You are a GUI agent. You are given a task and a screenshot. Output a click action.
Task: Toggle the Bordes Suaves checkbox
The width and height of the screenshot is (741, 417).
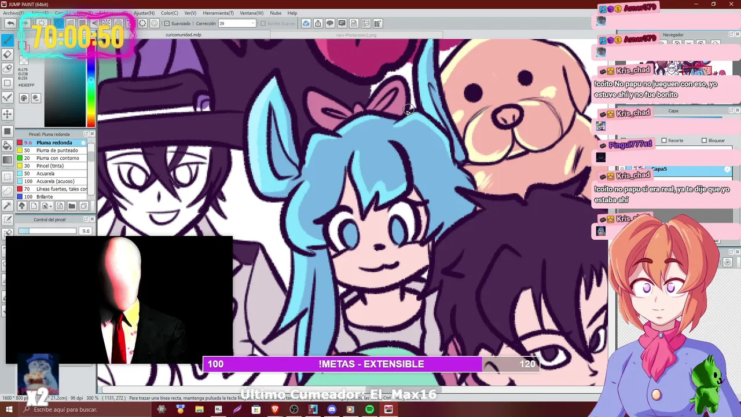point(263,24)
